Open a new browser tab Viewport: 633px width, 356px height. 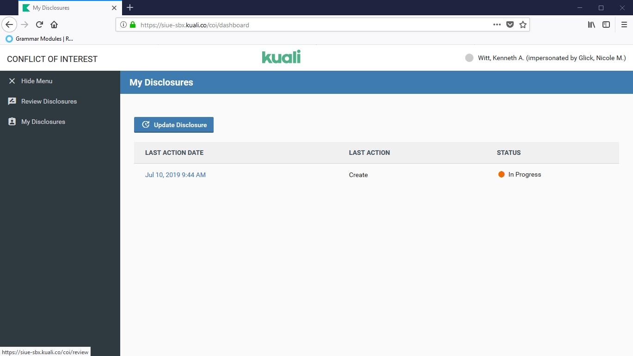pos(130,7)
